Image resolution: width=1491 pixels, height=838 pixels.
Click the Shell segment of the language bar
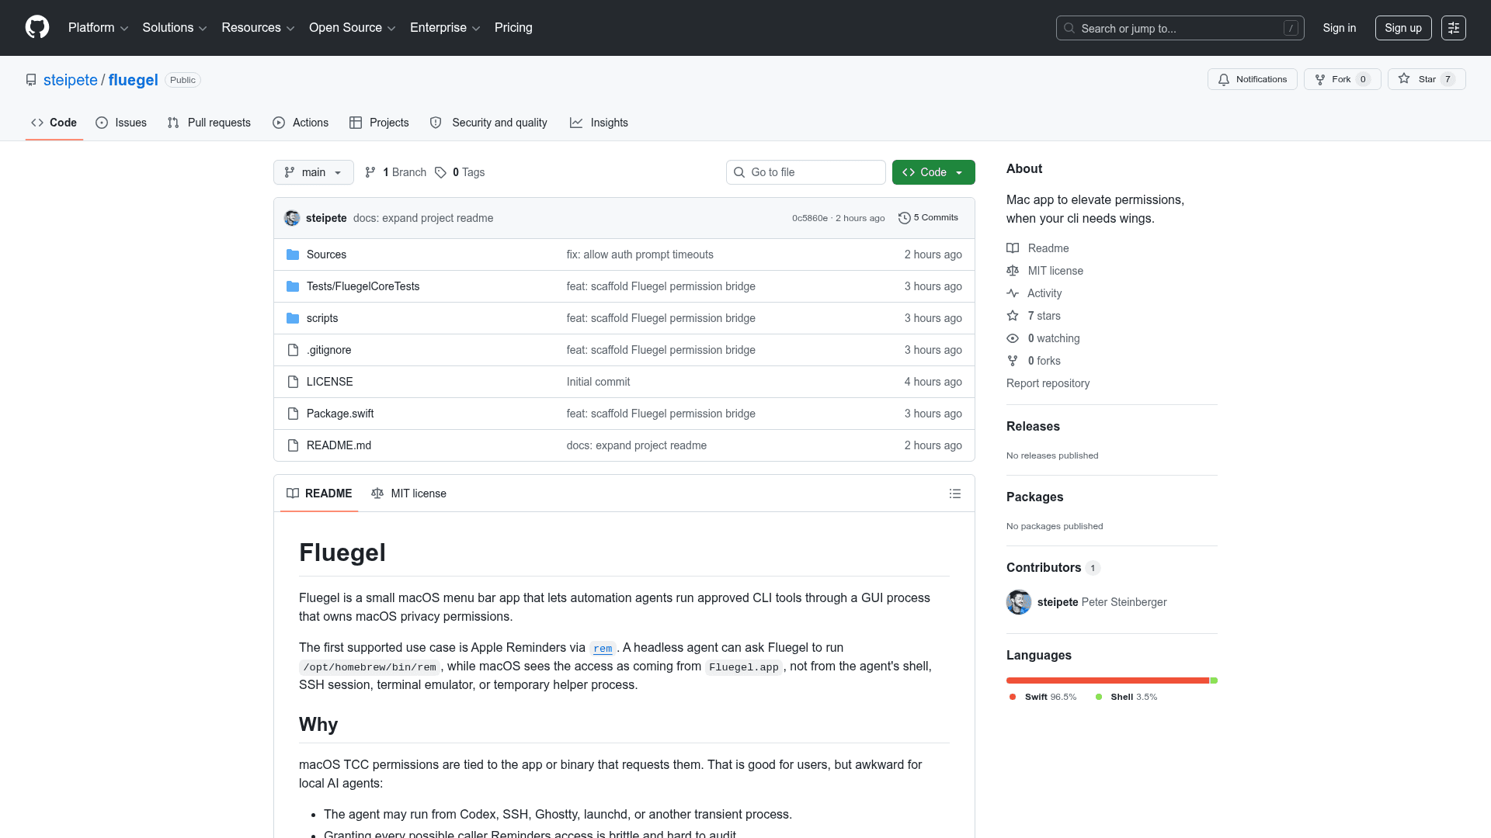(1214, 680)
